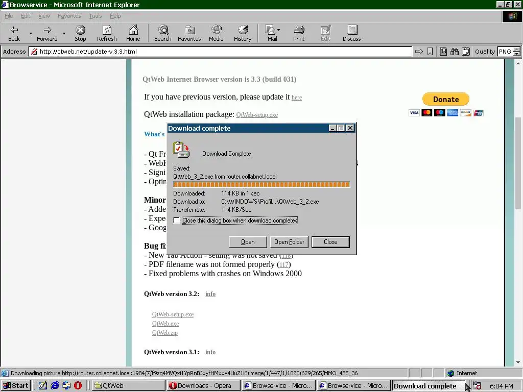
Task: Click Close button in download dialog
Action: (330, 242)
